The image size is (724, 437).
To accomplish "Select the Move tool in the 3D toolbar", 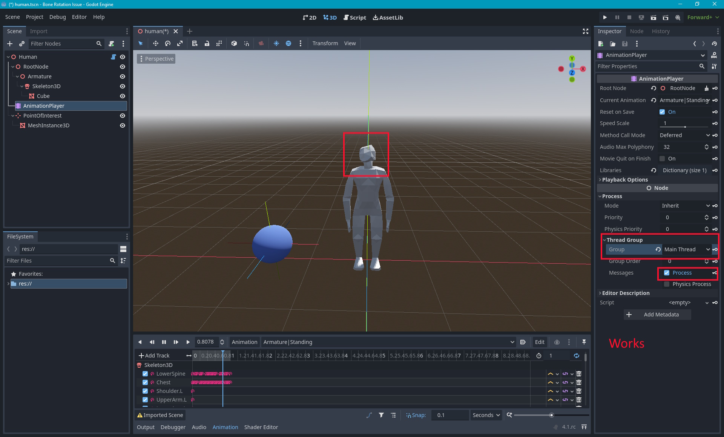I will [x=155, y=43].
